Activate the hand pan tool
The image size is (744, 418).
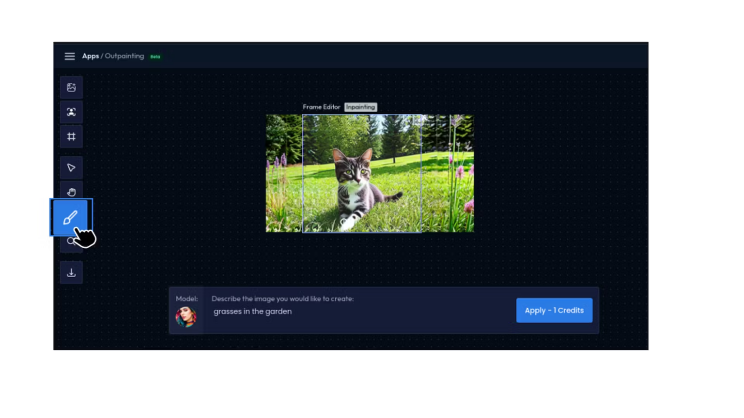point(71,192)
